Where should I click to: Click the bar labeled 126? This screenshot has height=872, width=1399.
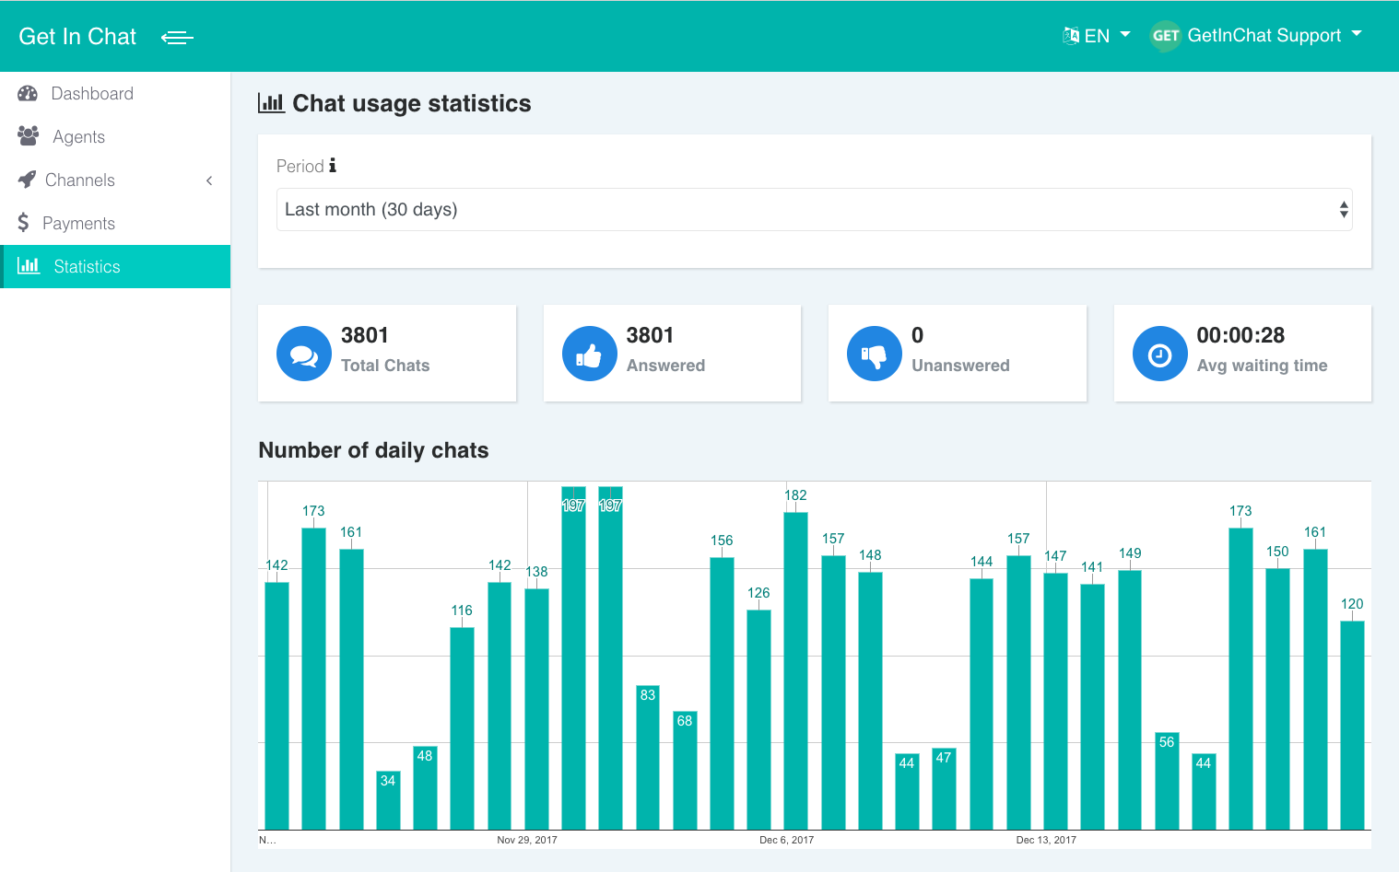coord(758,720)
